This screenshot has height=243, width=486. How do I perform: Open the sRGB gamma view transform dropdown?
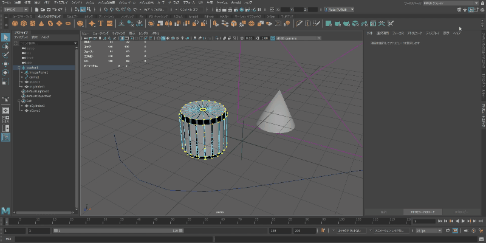tap(298, 38)
